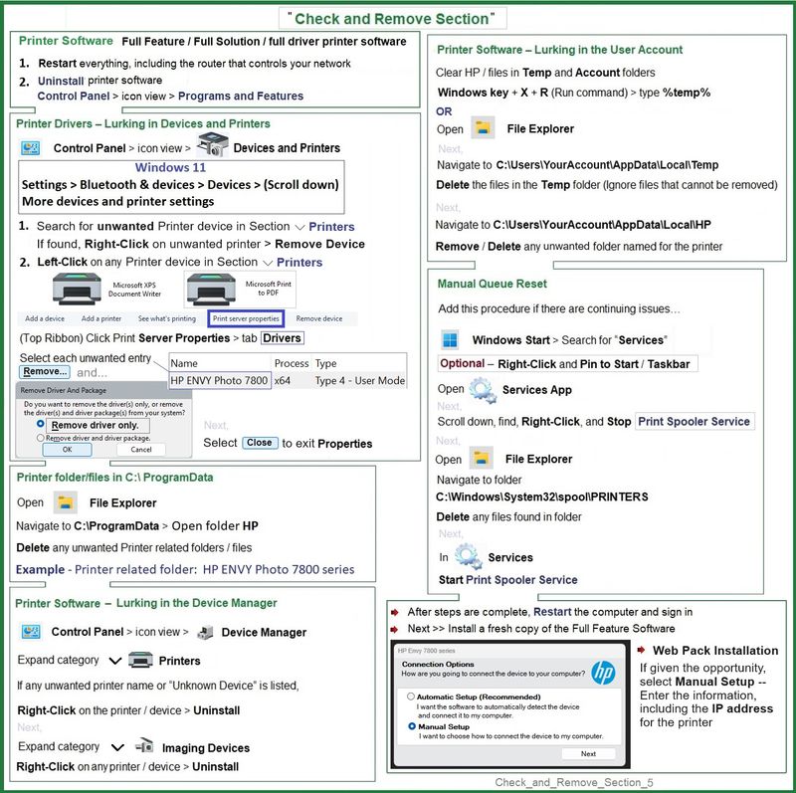The height and width of the screenshot is (793, 796).
Task: Click the Control Panel icon beside Devices and Printers
Action: 31,147
